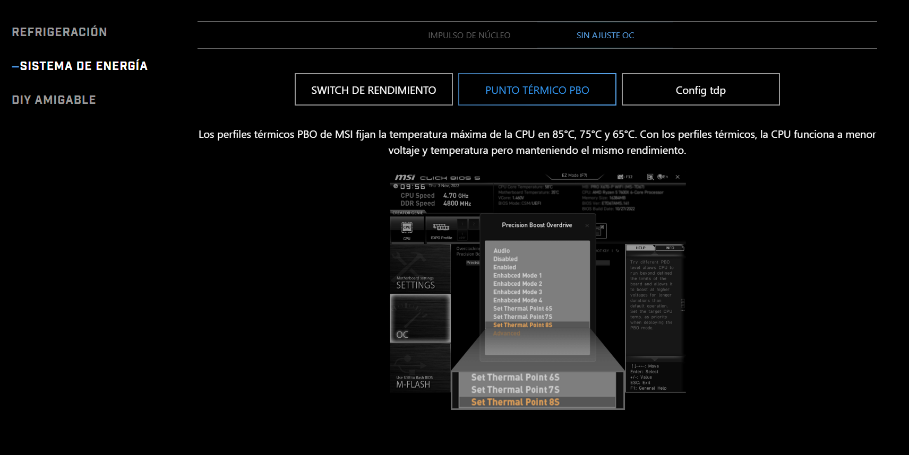
Task: Open the REFRIGERACIÓN section in sidebar
Action: click(x=59, y=32)
